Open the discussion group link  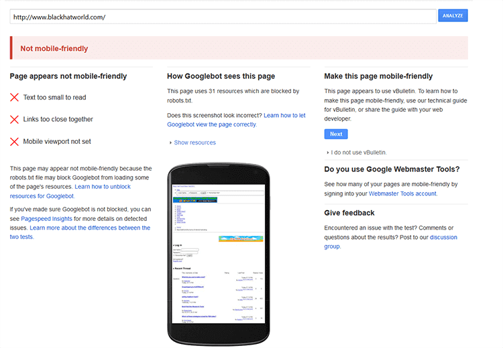[x=443, y=238]
